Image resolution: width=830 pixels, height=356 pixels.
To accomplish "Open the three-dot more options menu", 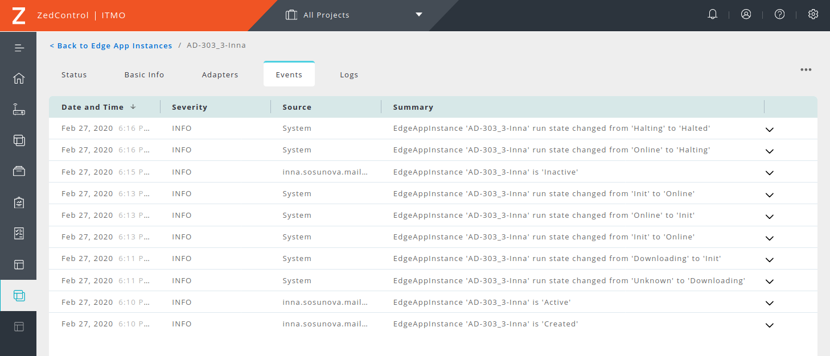I will (806, 70).
